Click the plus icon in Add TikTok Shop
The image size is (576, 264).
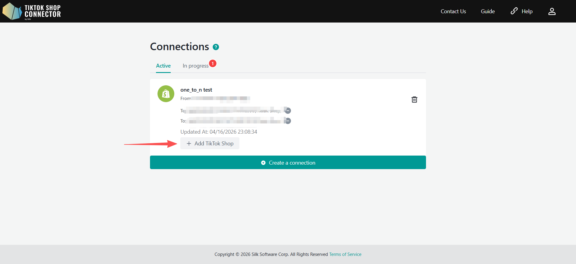tap(189, 144)
